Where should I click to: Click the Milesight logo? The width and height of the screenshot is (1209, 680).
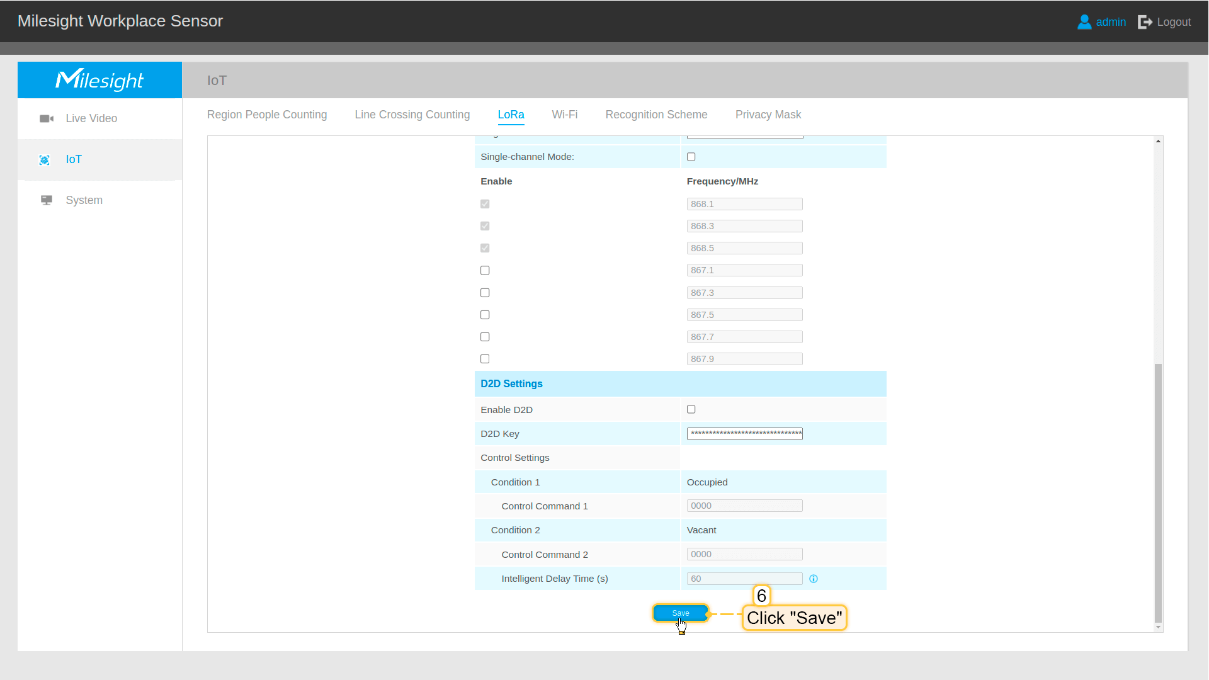coord(99,80)
